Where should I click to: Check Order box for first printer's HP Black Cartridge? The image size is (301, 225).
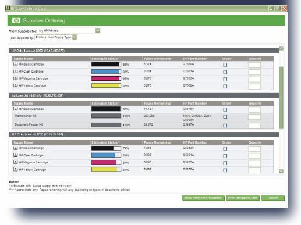(225, 65)
